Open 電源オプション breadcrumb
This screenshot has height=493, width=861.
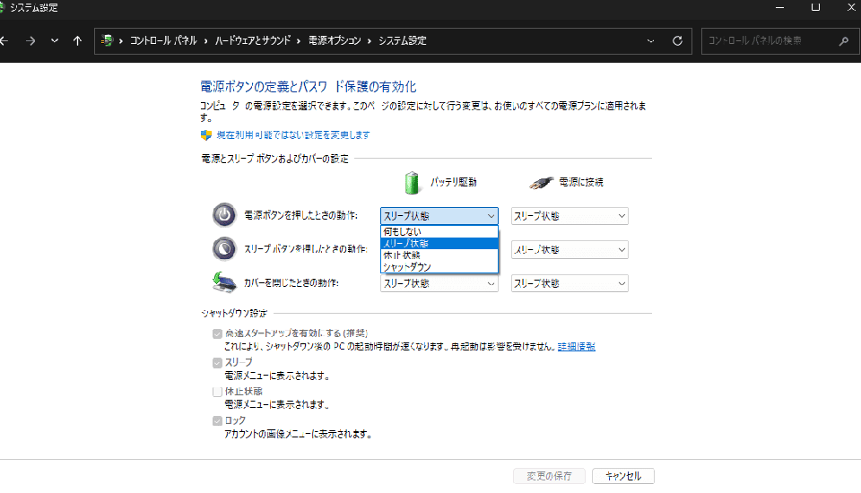335,40
